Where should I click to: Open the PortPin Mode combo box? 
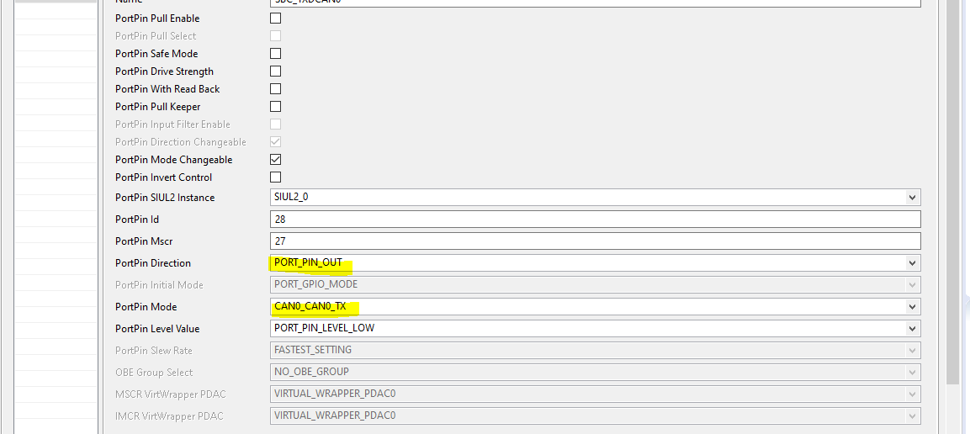click(912, 307)
